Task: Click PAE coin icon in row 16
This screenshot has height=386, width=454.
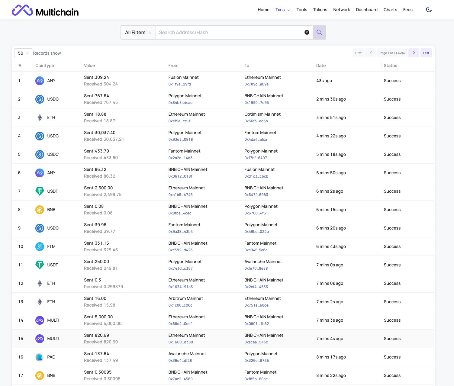Action: (40, 357)
